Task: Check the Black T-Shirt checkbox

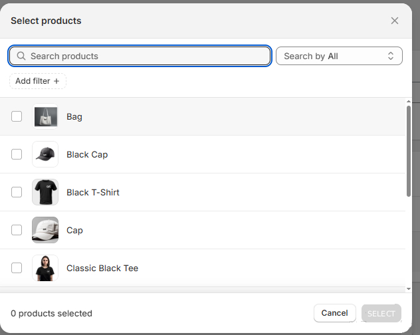Action: [17, 193]
